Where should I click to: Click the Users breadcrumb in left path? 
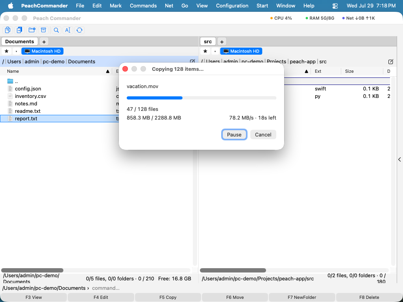tap(14, 62)
